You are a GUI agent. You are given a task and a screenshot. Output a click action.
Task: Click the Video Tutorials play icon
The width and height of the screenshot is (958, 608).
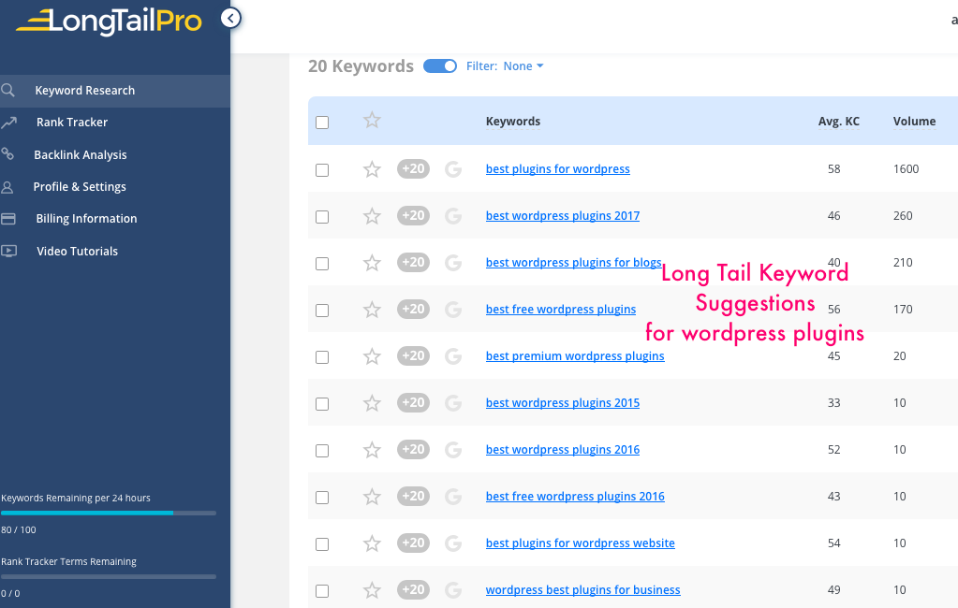(x=8, y=251)
